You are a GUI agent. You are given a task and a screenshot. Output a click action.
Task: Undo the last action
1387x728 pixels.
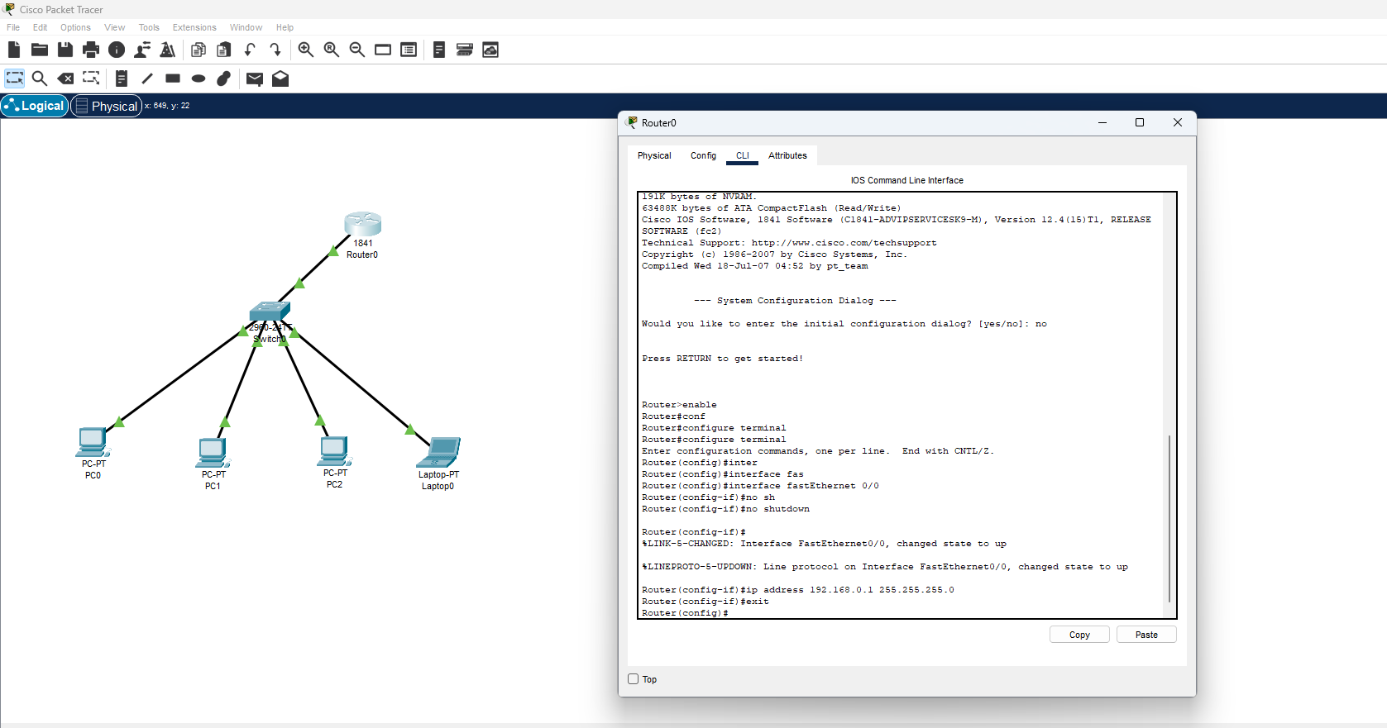pos(250,50)
